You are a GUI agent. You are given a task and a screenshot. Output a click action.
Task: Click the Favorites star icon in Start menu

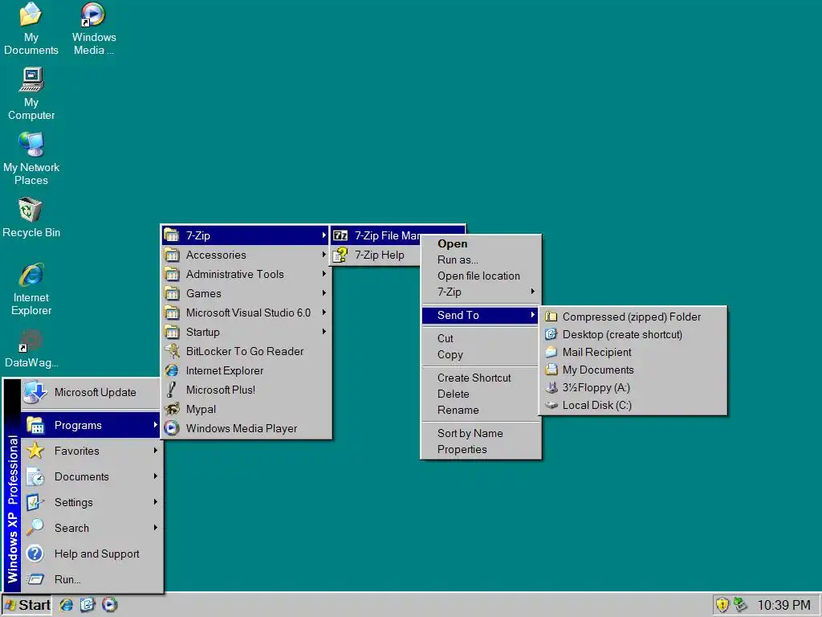[x=35, y=451]
